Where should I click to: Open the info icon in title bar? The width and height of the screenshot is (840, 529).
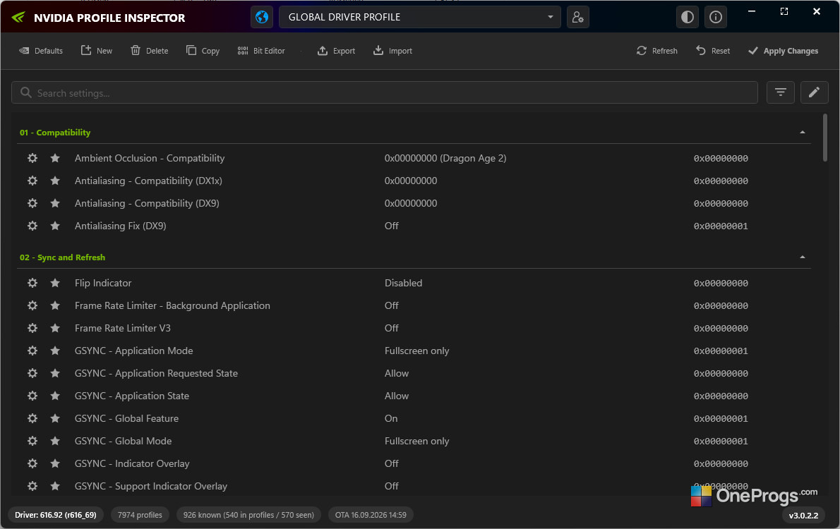716,17
